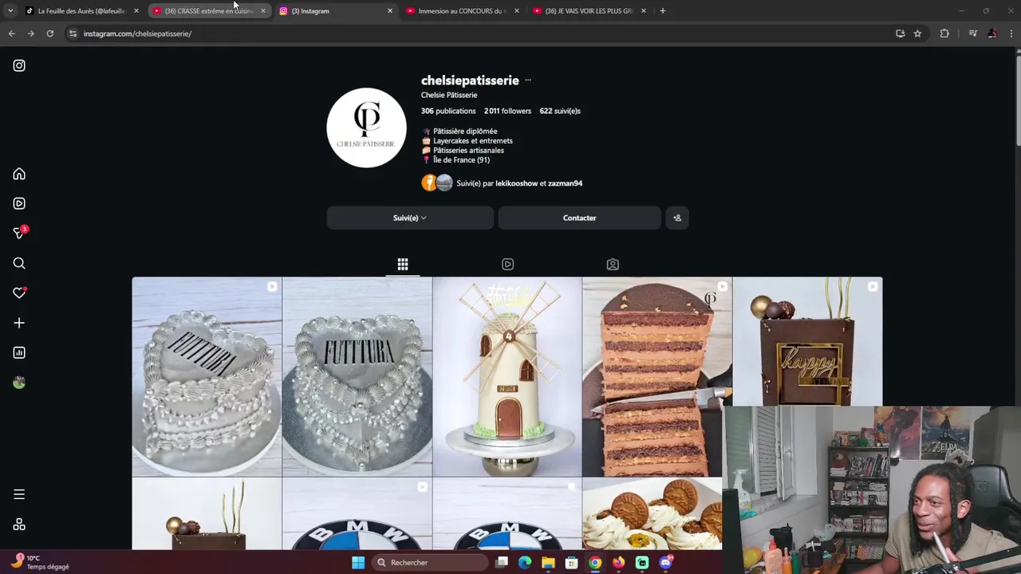The height and width of the screenshot is (574, 1021).
Task: Open mutual follower zazman94 link
Action: [565, 183]
